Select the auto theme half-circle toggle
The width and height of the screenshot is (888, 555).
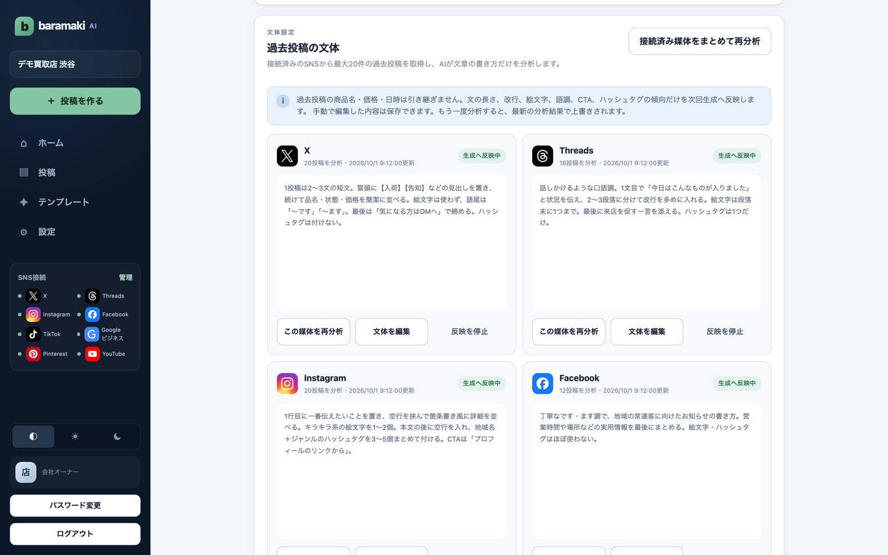click(33, 437)
